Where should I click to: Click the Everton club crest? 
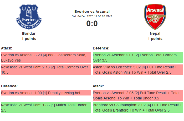29,17
